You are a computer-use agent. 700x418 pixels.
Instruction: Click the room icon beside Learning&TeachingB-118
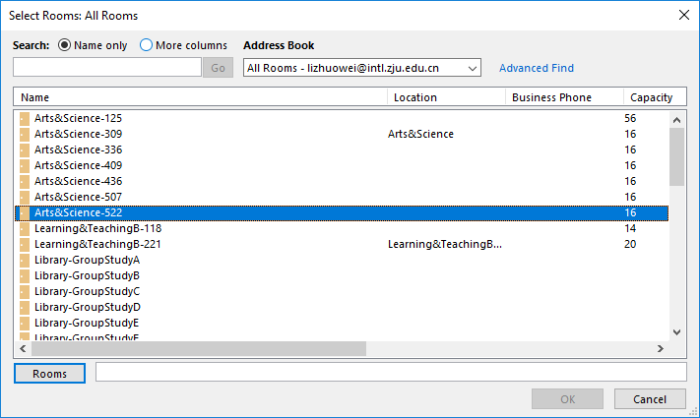(25, 228)
